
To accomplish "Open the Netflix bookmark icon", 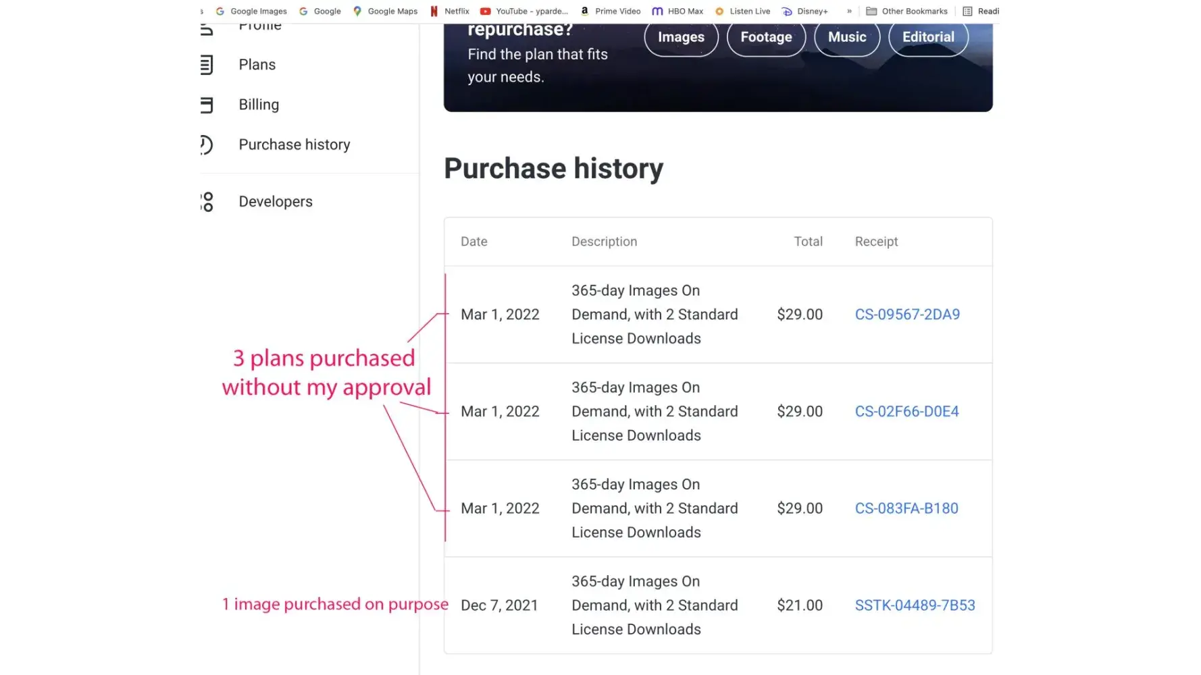I will [x=434, y=11].
